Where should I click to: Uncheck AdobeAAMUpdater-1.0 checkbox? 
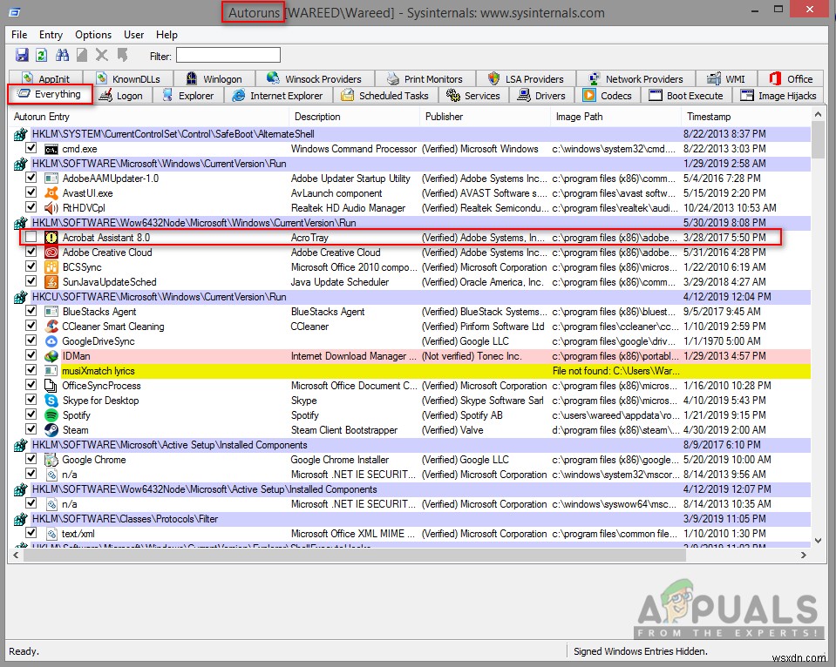coord(31,178)
